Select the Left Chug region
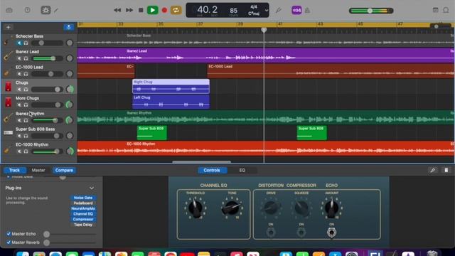Viewport: 455px width, 256px height. [x=171, y=102]
